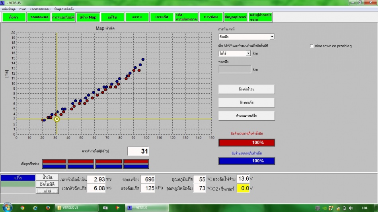Click the ล้างค่าแก๊ส button
The width and height of the screenshot is (378, 212).
[246, 102]
